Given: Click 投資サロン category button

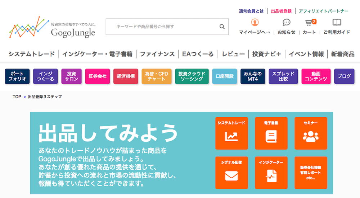Looking at the screenshot, I should tap(71, 76).
